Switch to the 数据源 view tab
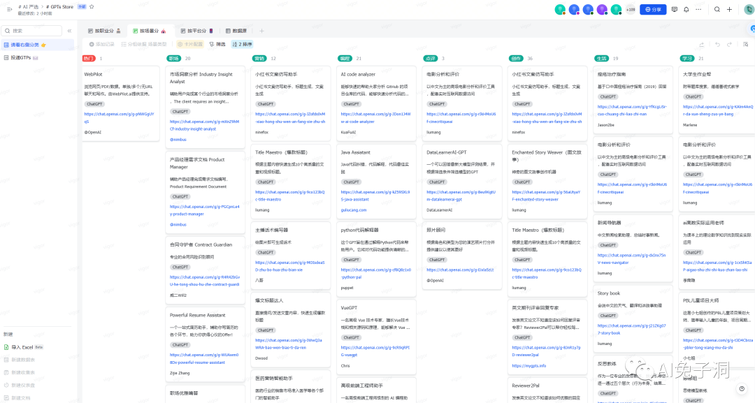 coord(236,31)
